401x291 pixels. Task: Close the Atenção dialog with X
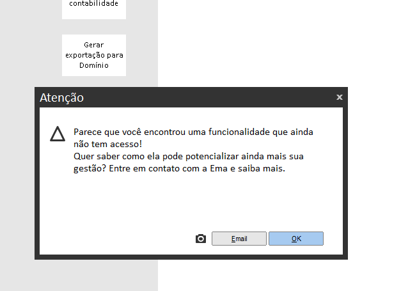[340, 97]
